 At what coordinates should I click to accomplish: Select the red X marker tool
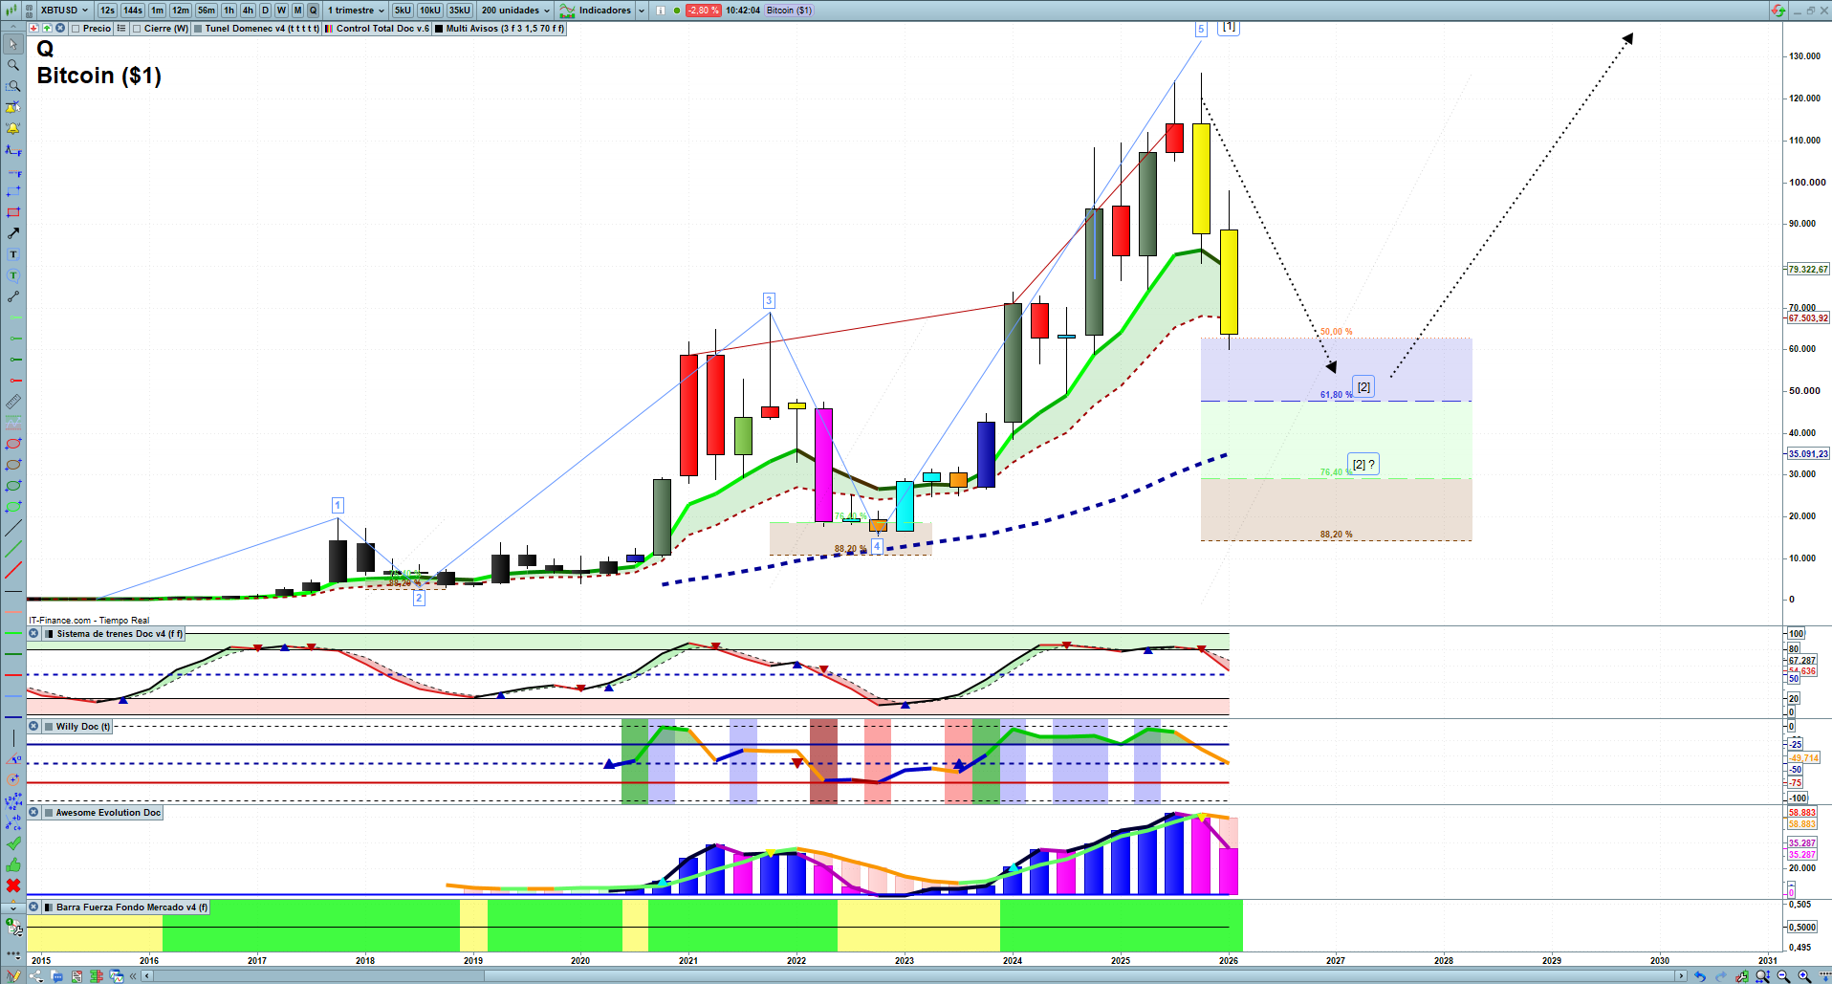point(13,886)
